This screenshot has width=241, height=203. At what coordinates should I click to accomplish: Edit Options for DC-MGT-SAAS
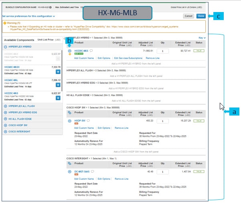coord(104,179)
